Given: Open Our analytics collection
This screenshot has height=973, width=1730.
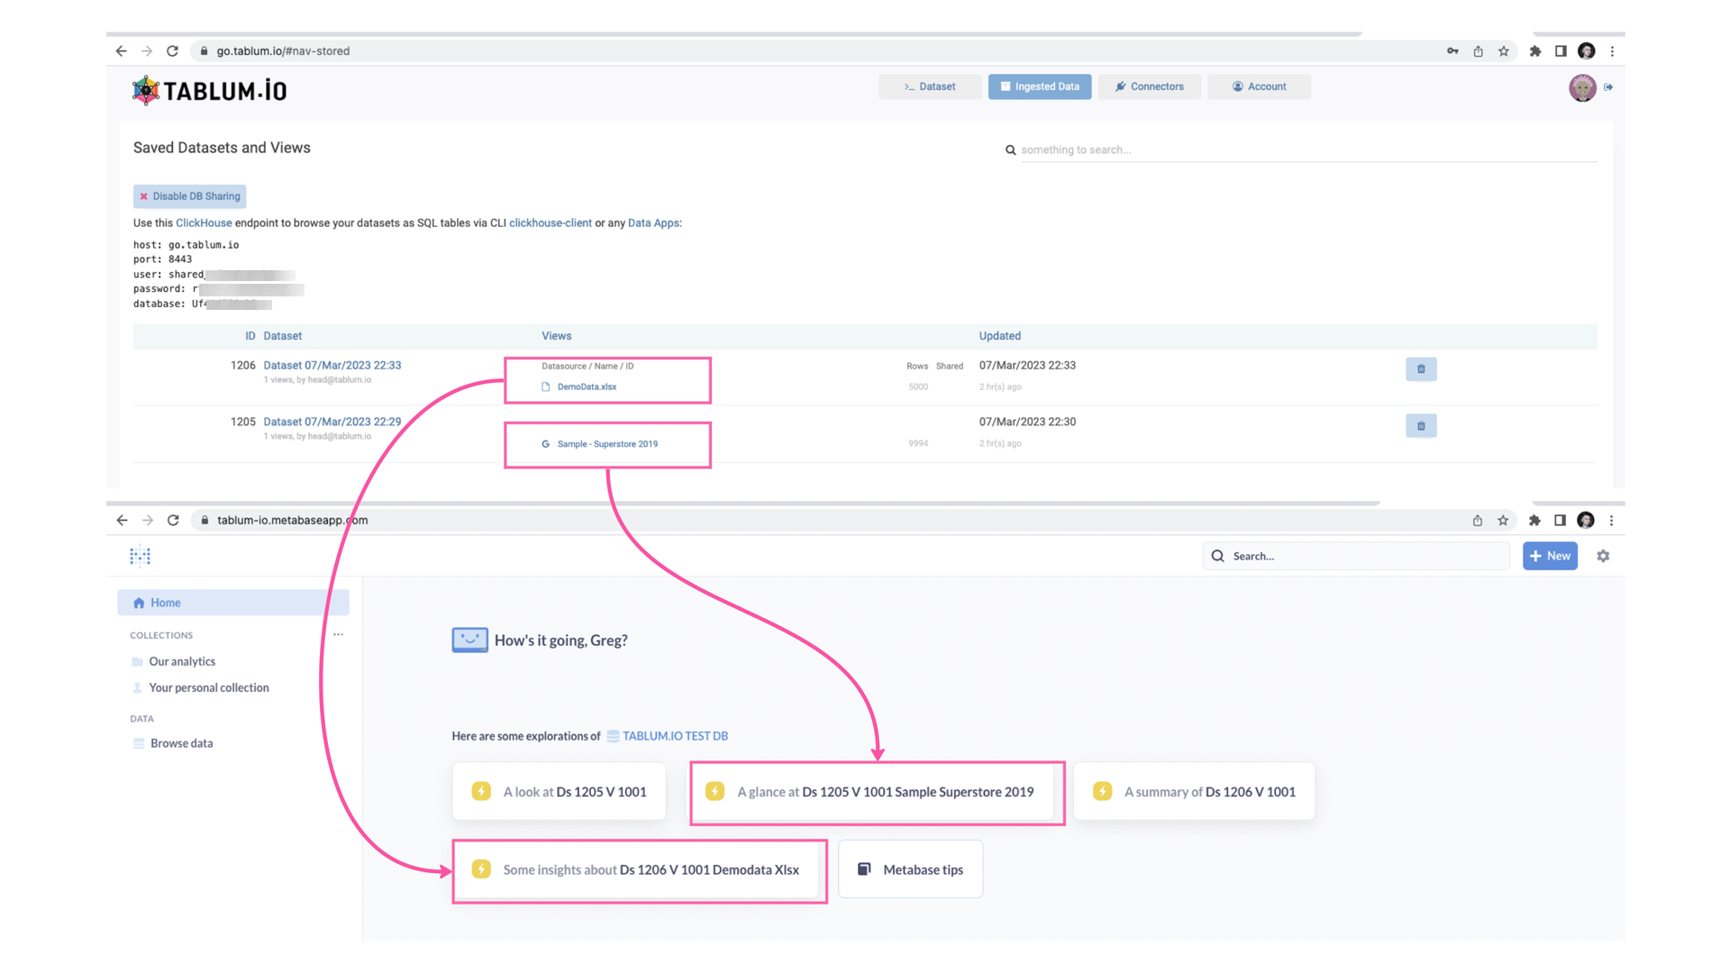Looking at the screenshot, I should click(x=181, y=661).
